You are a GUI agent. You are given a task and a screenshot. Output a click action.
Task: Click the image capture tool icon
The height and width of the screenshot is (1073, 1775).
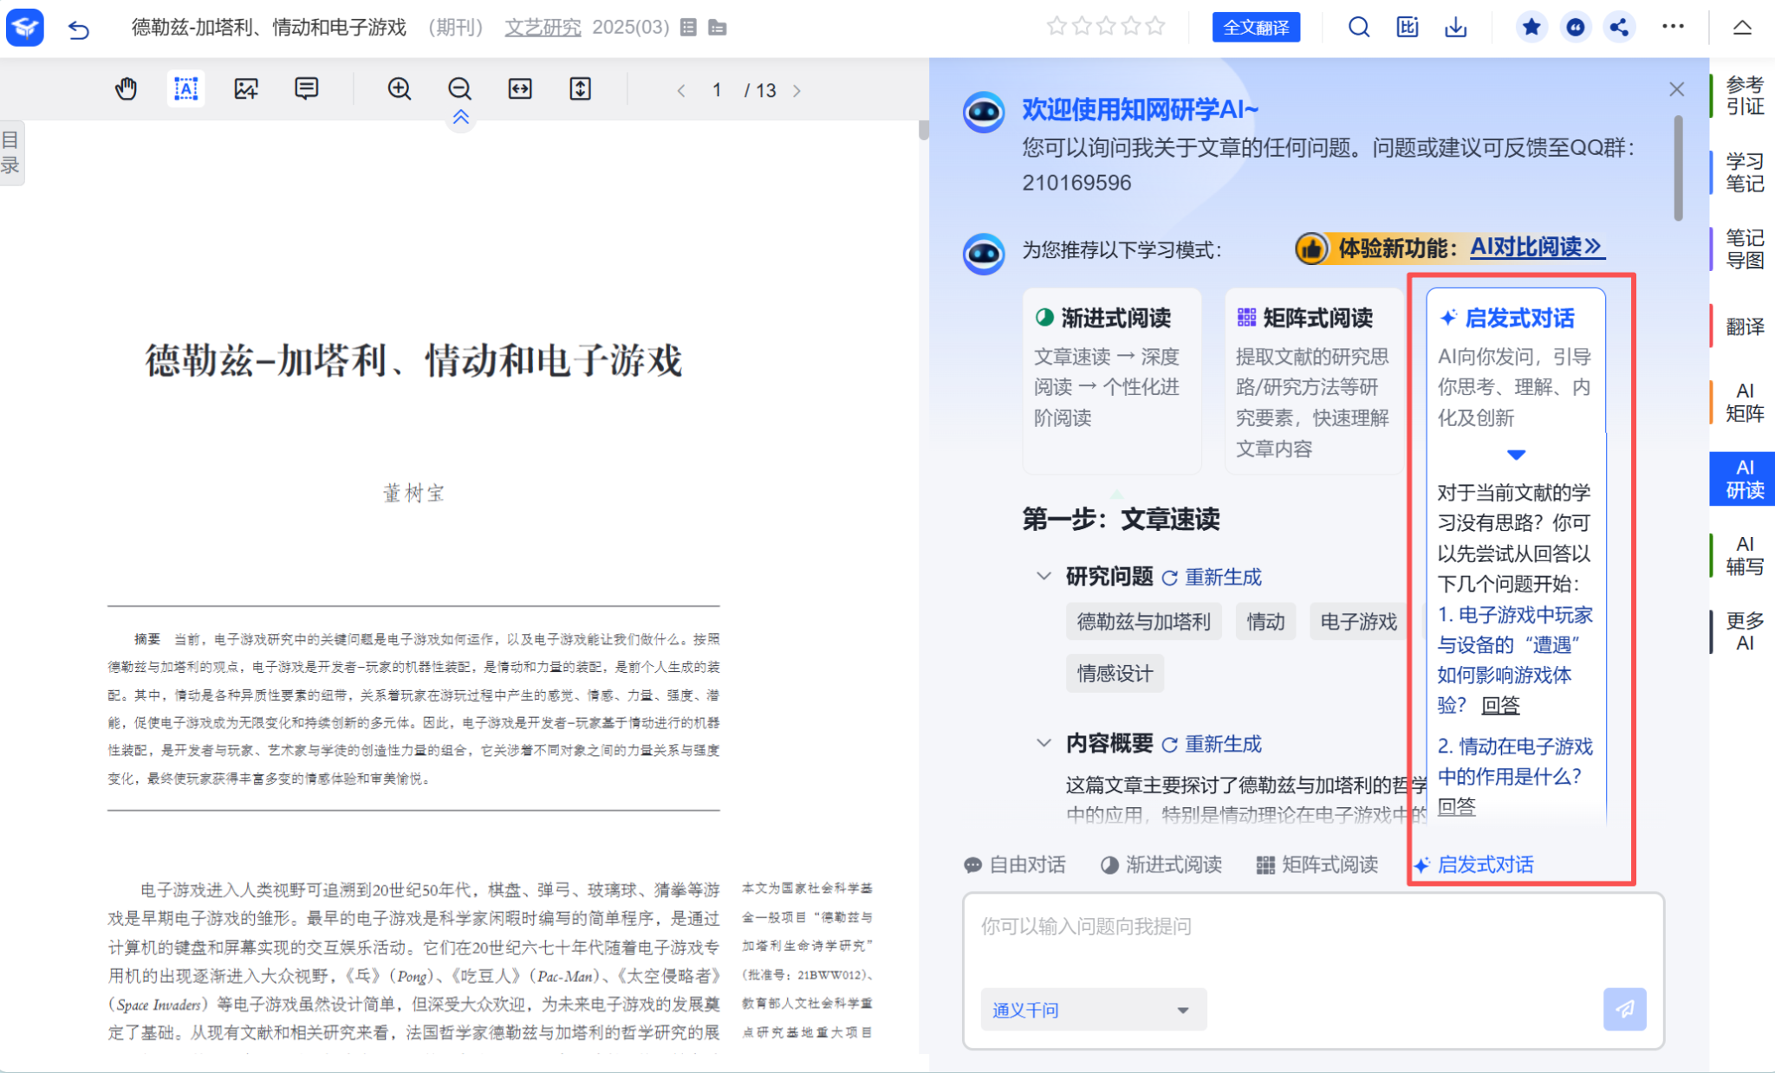[246, 89]
